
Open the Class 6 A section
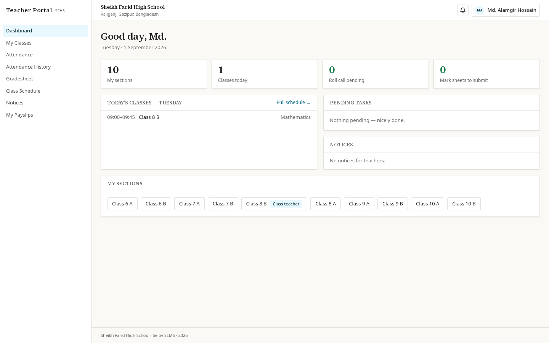[x=122, y=204]
